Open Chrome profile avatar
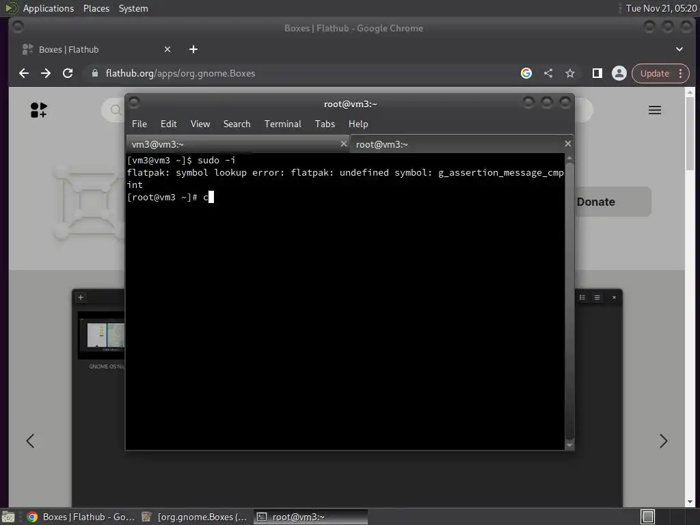The height and width of the screenshot is (525, 700). tap(619, 73)
